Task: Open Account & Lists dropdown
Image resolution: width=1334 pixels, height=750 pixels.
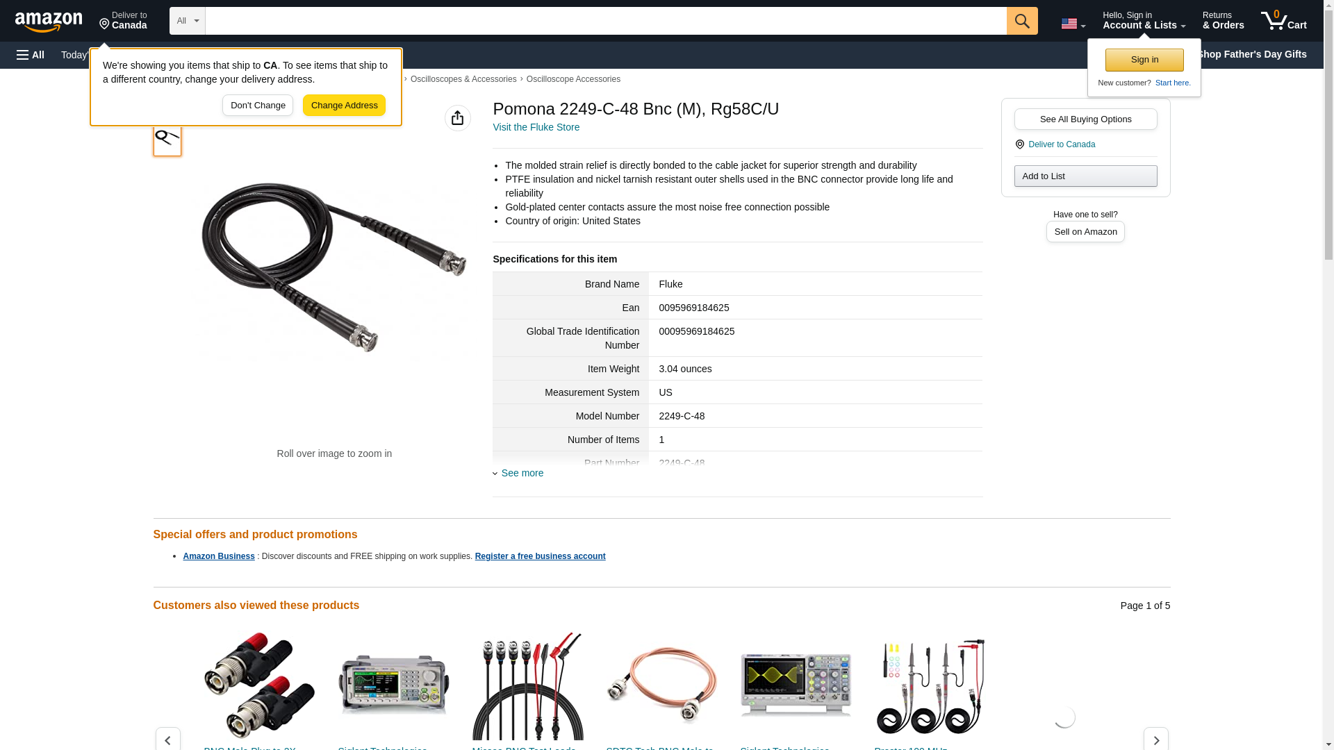Action: click(1144, 21)
